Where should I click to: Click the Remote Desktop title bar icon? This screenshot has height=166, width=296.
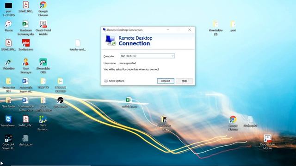point(105,30)
